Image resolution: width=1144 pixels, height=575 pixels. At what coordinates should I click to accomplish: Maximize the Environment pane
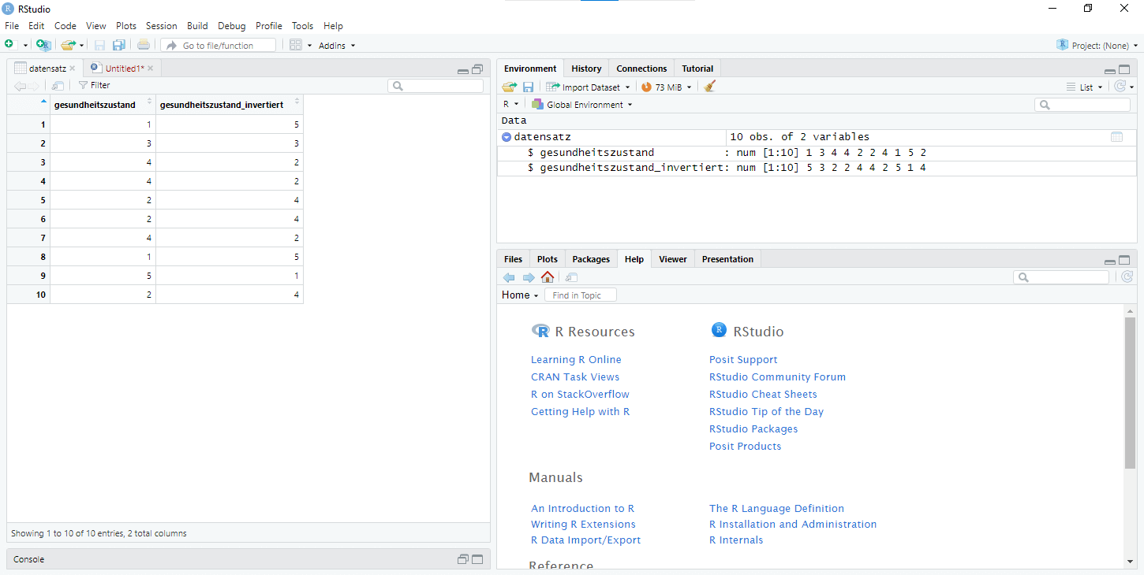click(1124, 69)
